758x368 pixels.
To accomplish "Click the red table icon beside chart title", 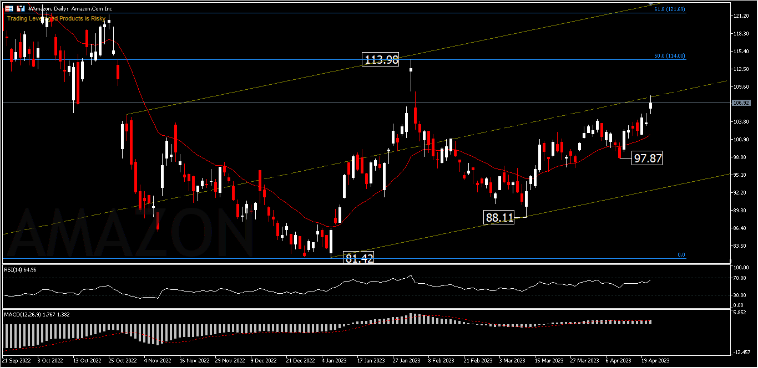I will [9, 9].
